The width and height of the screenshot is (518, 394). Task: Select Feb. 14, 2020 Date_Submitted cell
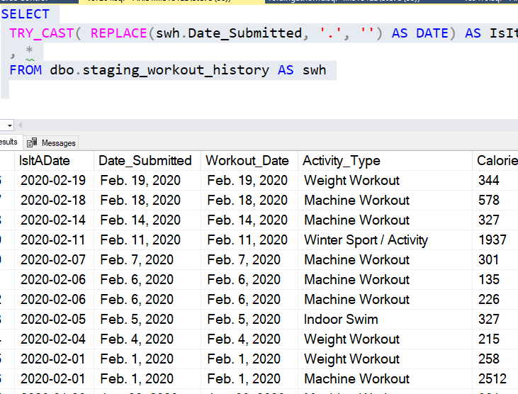[x=140, y=220]
